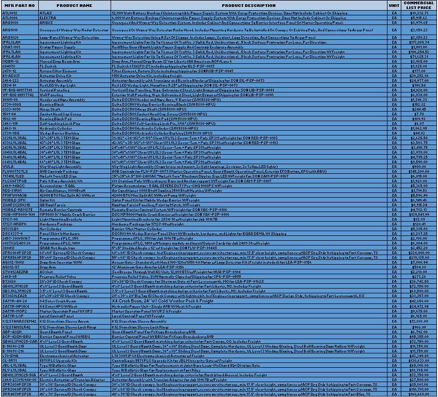
Task: Select part number cell ATL0012
Action: tap(20, 13)
